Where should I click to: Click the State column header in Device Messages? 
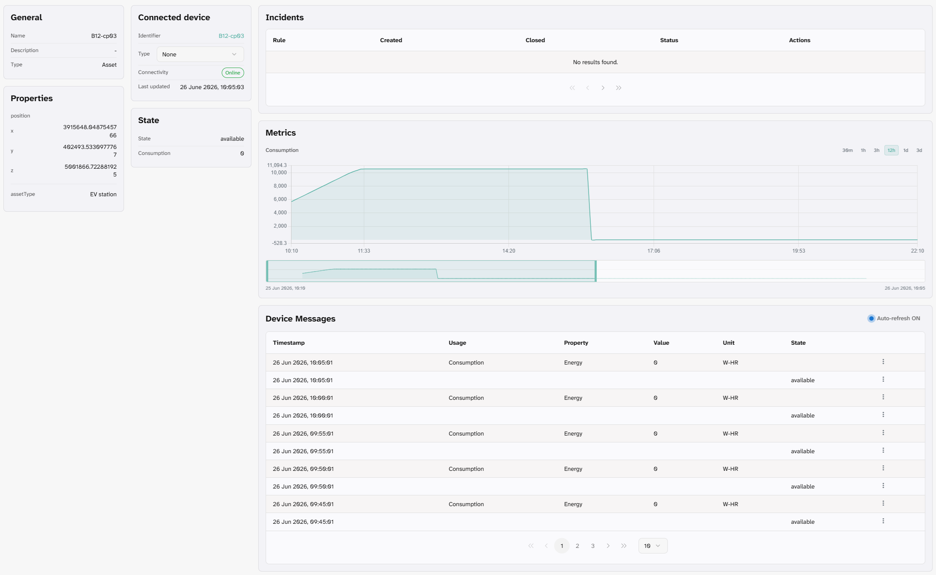click(x=798, y=343)
